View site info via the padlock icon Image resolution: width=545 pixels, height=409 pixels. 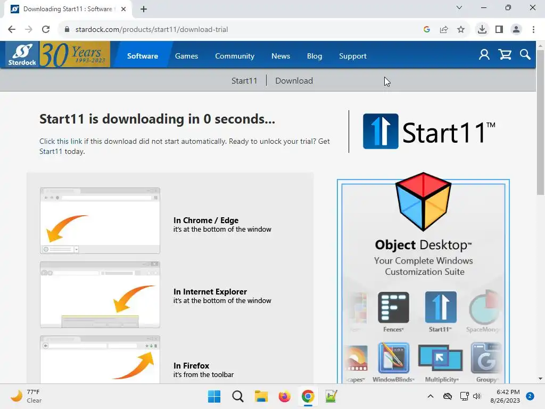pyautogui.click(x=67, y=30)
